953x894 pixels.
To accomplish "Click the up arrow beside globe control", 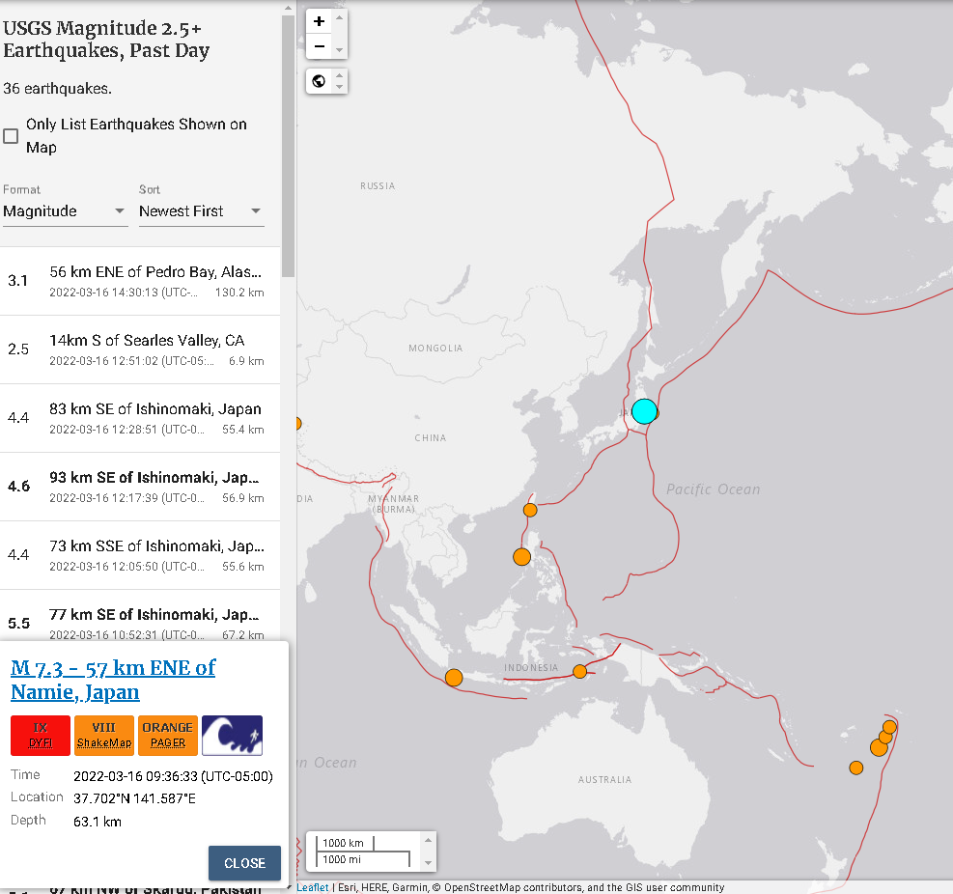I will click(340, 75).
